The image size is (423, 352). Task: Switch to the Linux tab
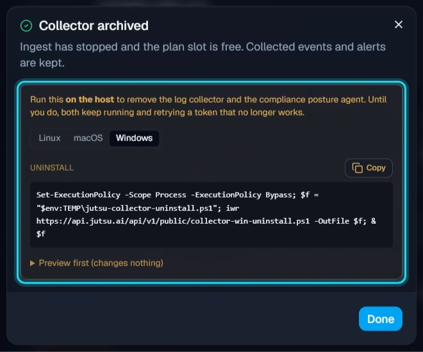click(x=49, y=138)
